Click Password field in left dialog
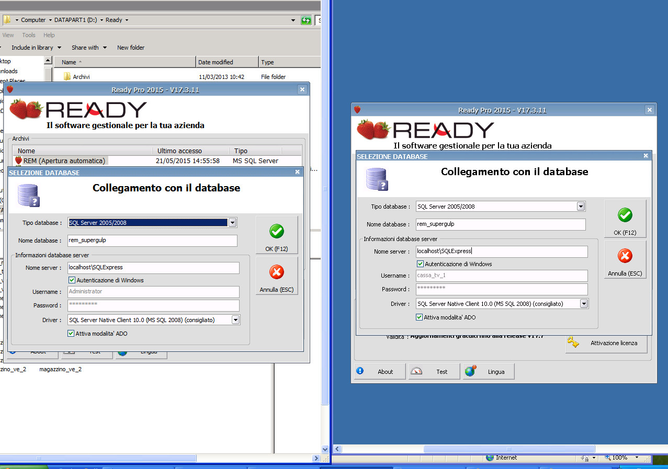 (x=153, y=305)
